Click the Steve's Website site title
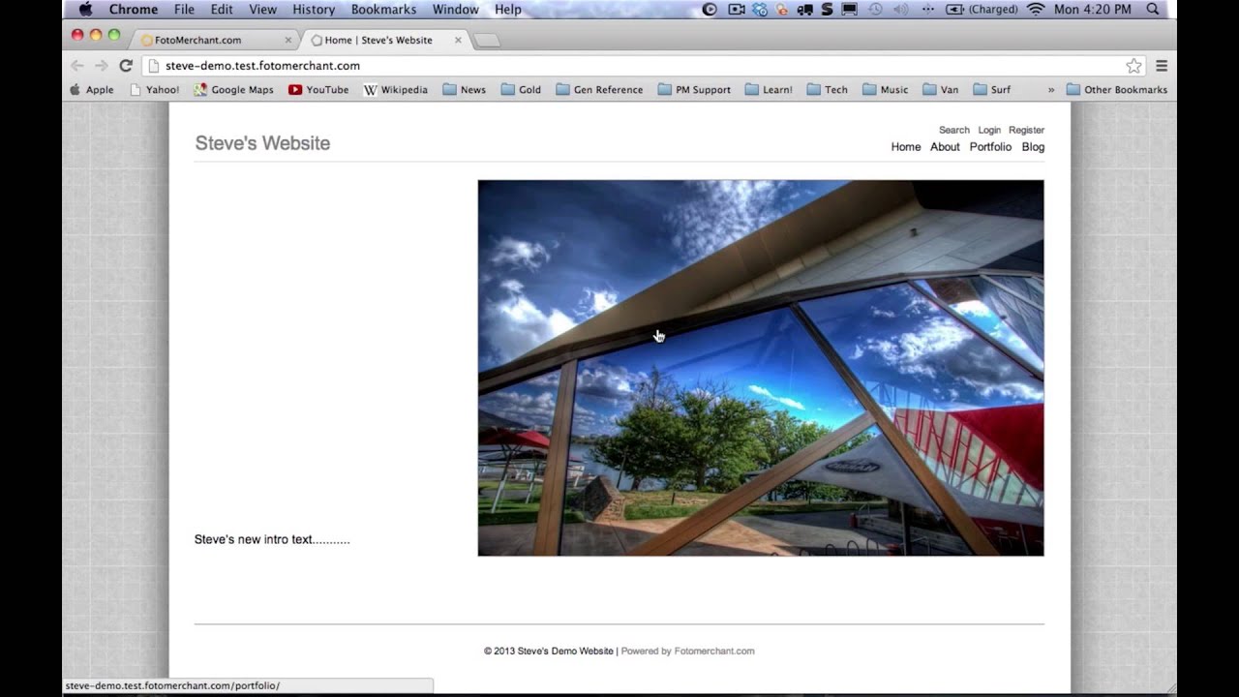This screenshot has height=697, width=1239. click(262, 143)
